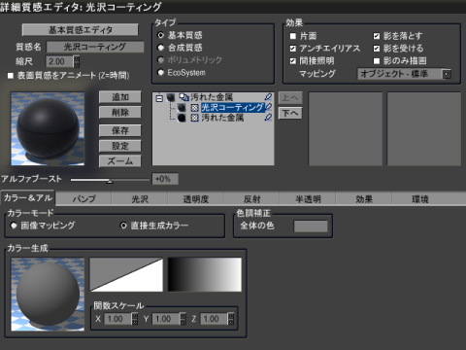This screenshot has width=466, height=350.
Task: Click the sphere icon of root 汚れた金属 item
Action: click(x=171, y=97)
